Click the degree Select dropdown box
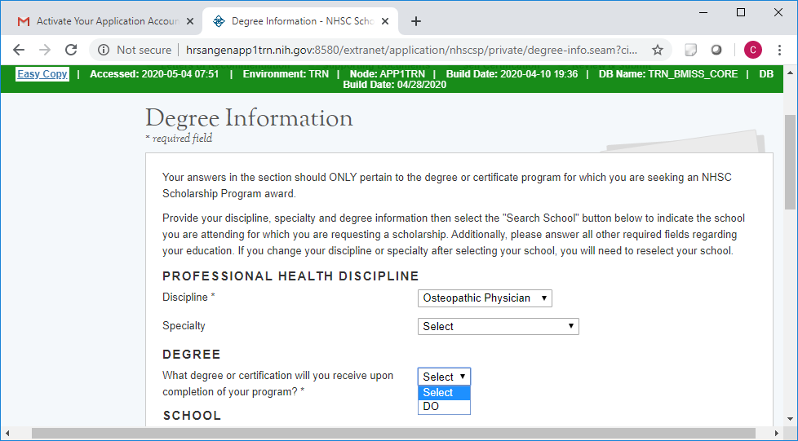Viewport: 798px width, 441px height. (x=444, y=377)
